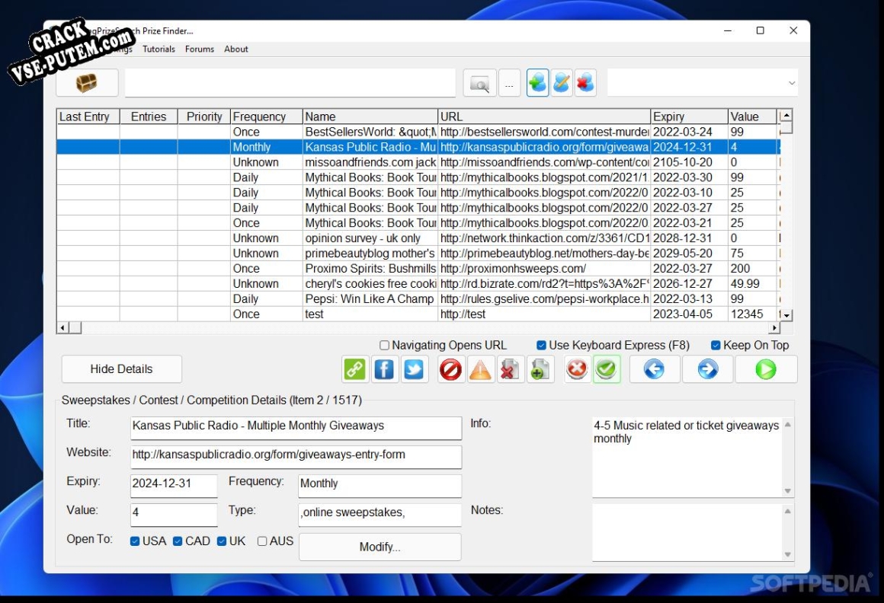Add a new user profile
884x603 pixels.
pos(537,83)
